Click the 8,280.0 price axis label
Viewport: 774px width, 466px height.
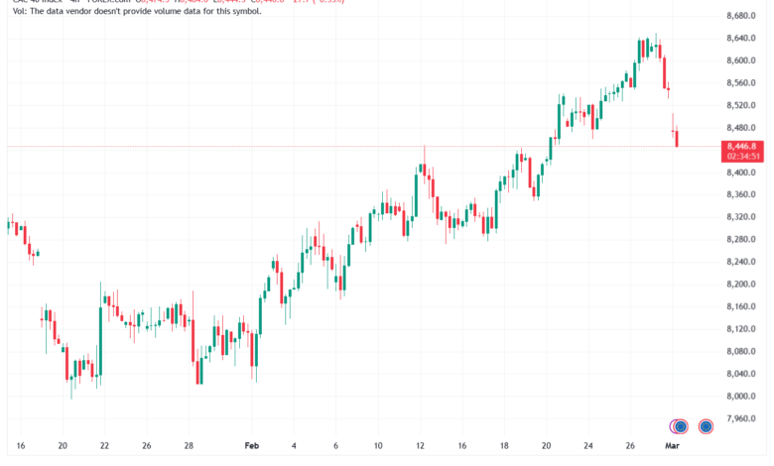(741, 239)
